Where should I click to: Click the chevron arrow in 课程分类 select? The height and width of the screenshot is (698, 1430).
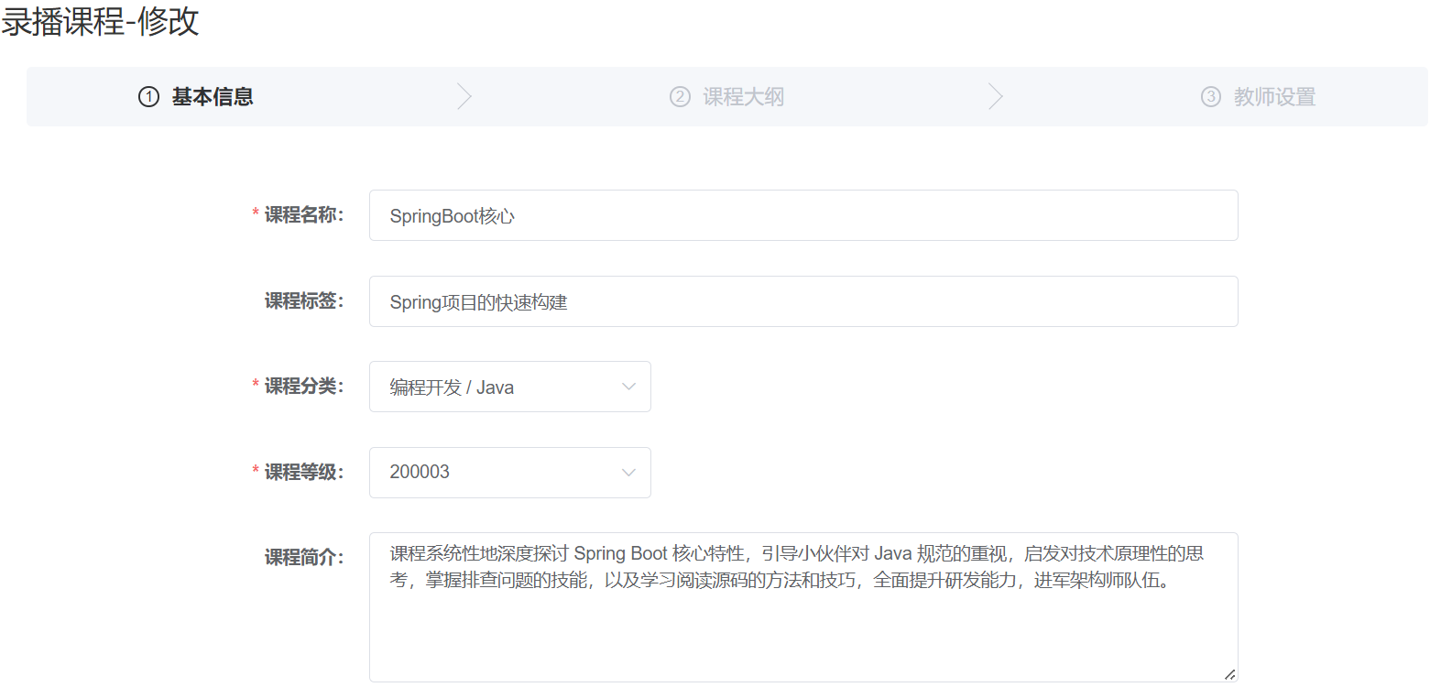[x=628, y=387]
